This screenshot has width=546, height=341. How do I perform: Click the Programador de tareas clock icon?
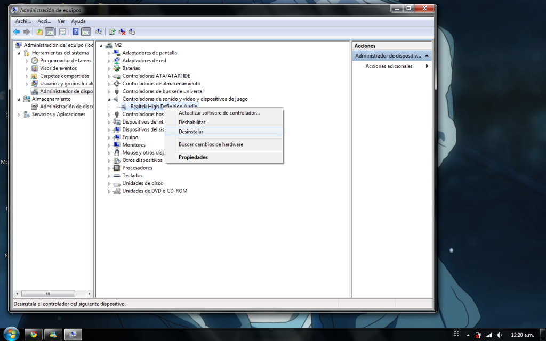click(34, 61)
